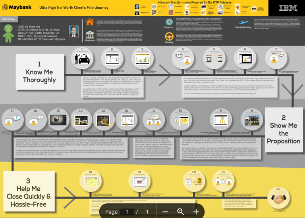Click step 1 taxi hailing icon

82,58
